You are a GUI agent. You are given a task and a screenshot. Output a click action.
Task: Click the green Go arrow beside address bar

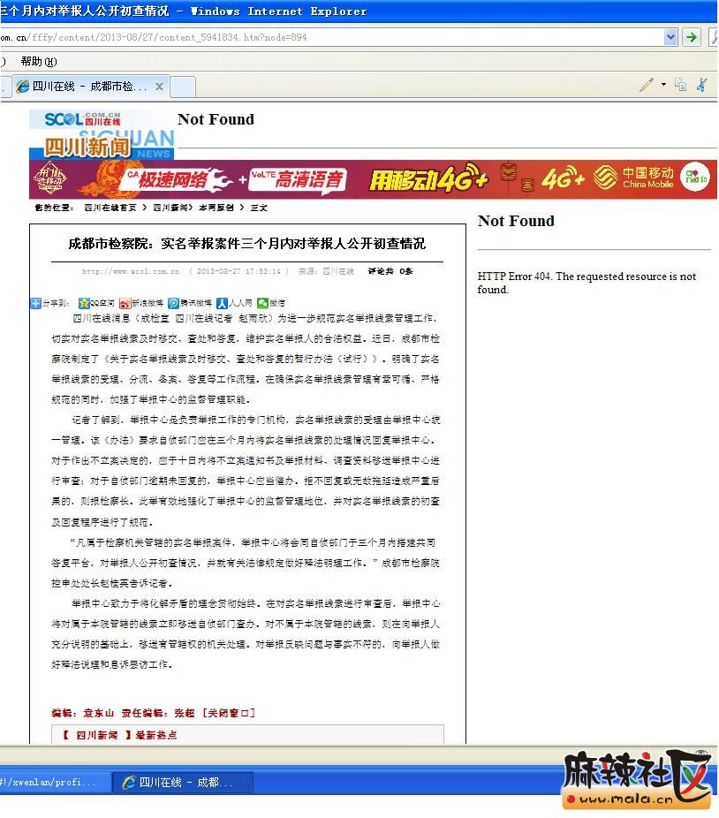(x=692, y=37)
